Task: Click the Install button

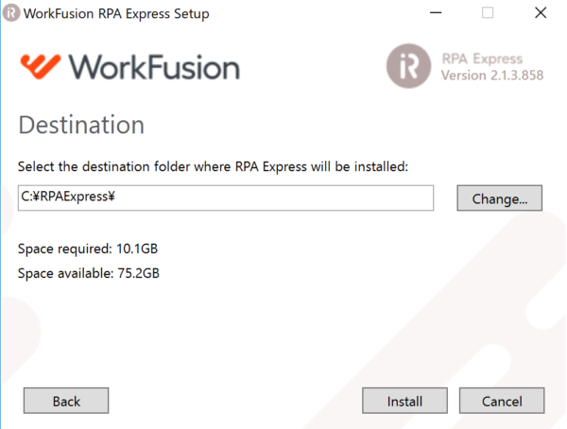Action: (404, 401)
